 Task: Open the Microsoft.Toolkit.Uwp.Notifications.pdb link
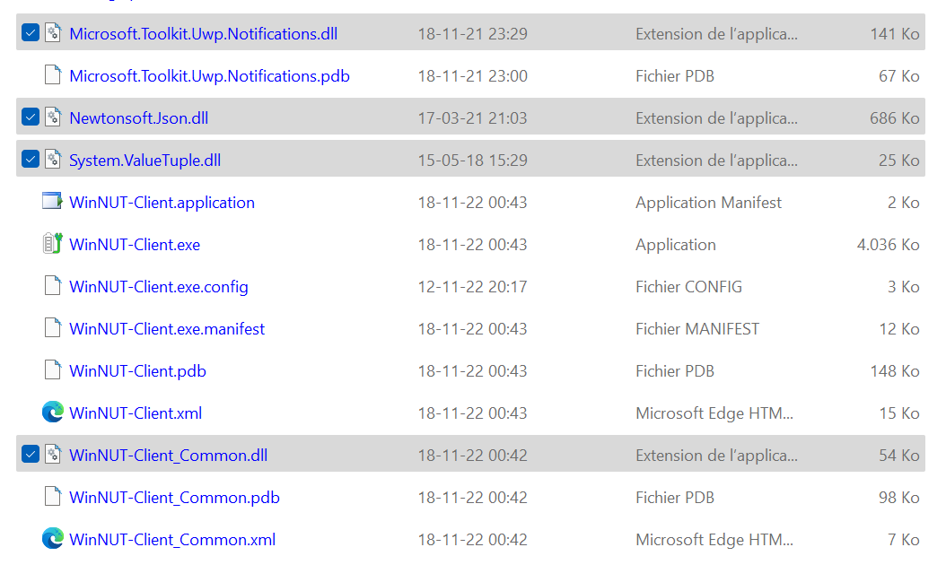(207, 75)
